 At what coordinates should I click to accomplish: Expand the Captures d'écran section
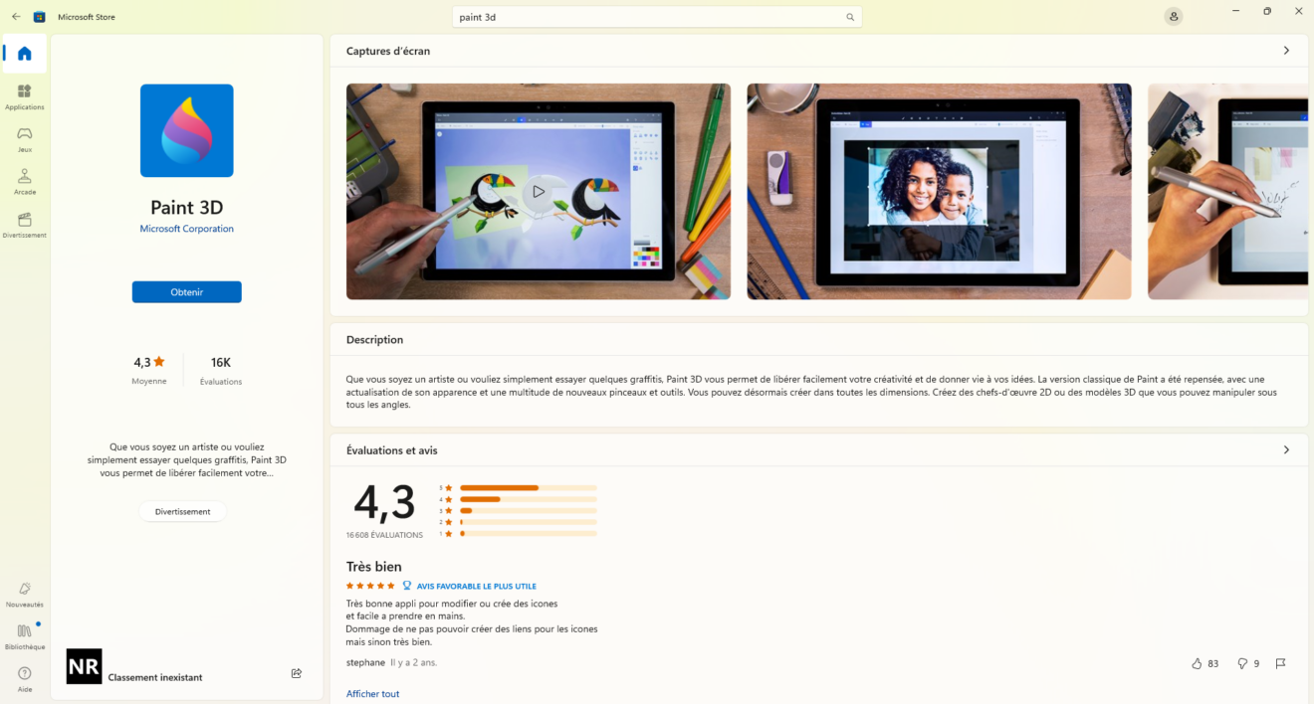point(1286,50)
